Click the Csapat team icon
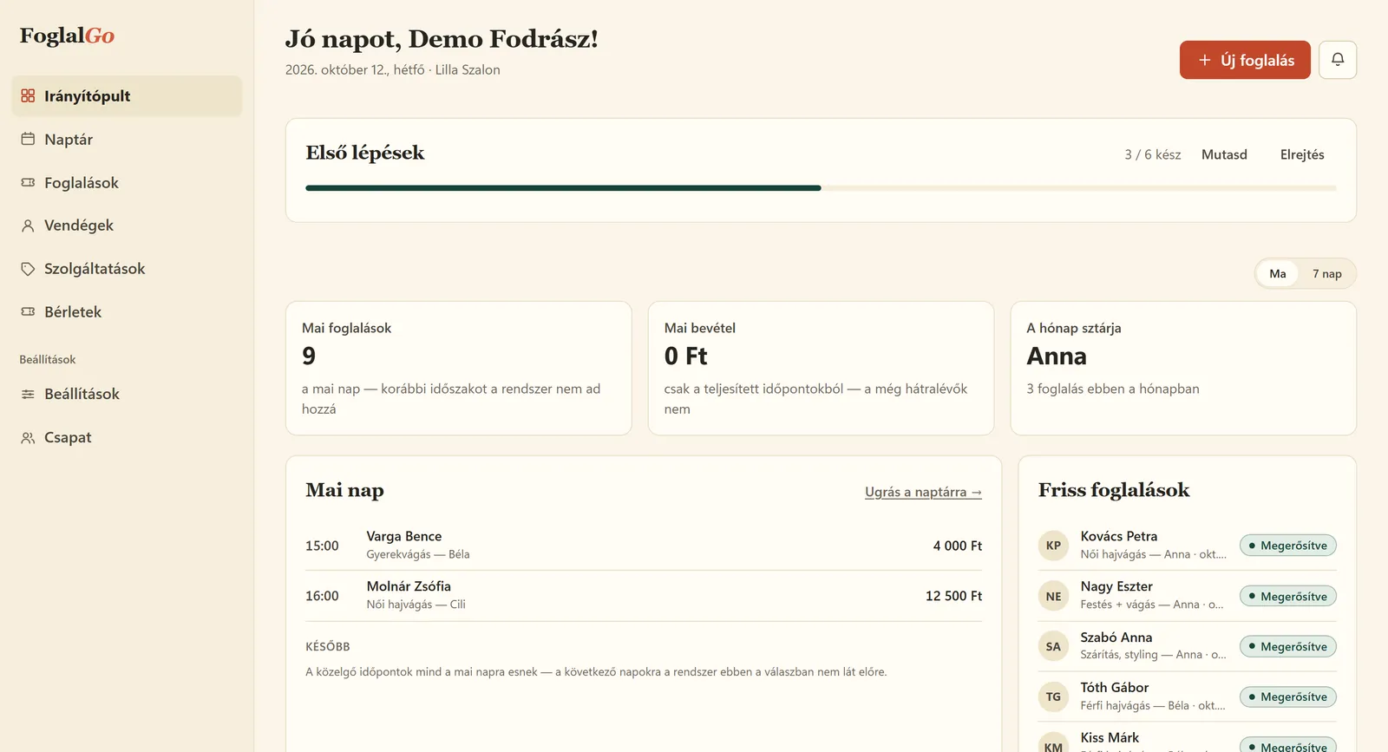 click(x=28, y=438)
